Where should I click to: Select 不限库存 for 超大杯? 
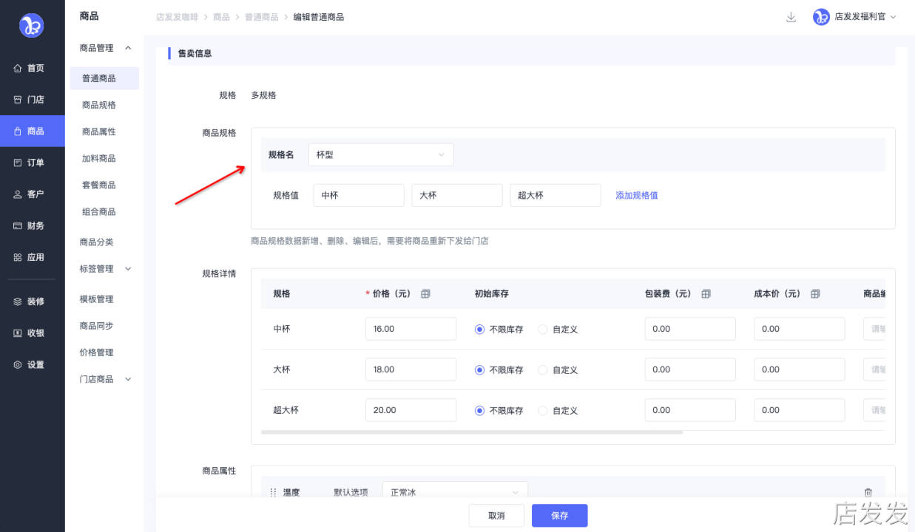point(480,411)
